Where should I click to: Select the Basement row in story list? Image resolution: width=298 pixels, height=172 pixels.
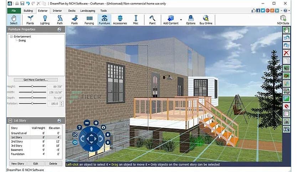click(x=36, y=150)
